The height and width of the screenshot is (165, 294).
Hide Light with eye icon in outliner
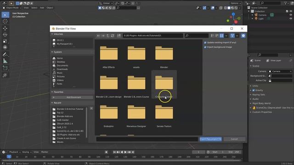coord(291,18)
